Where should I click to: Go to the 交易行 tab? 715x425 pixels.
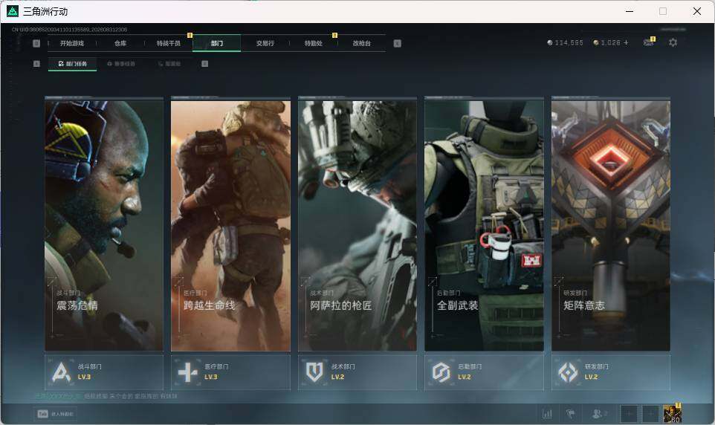click(265, 43)
